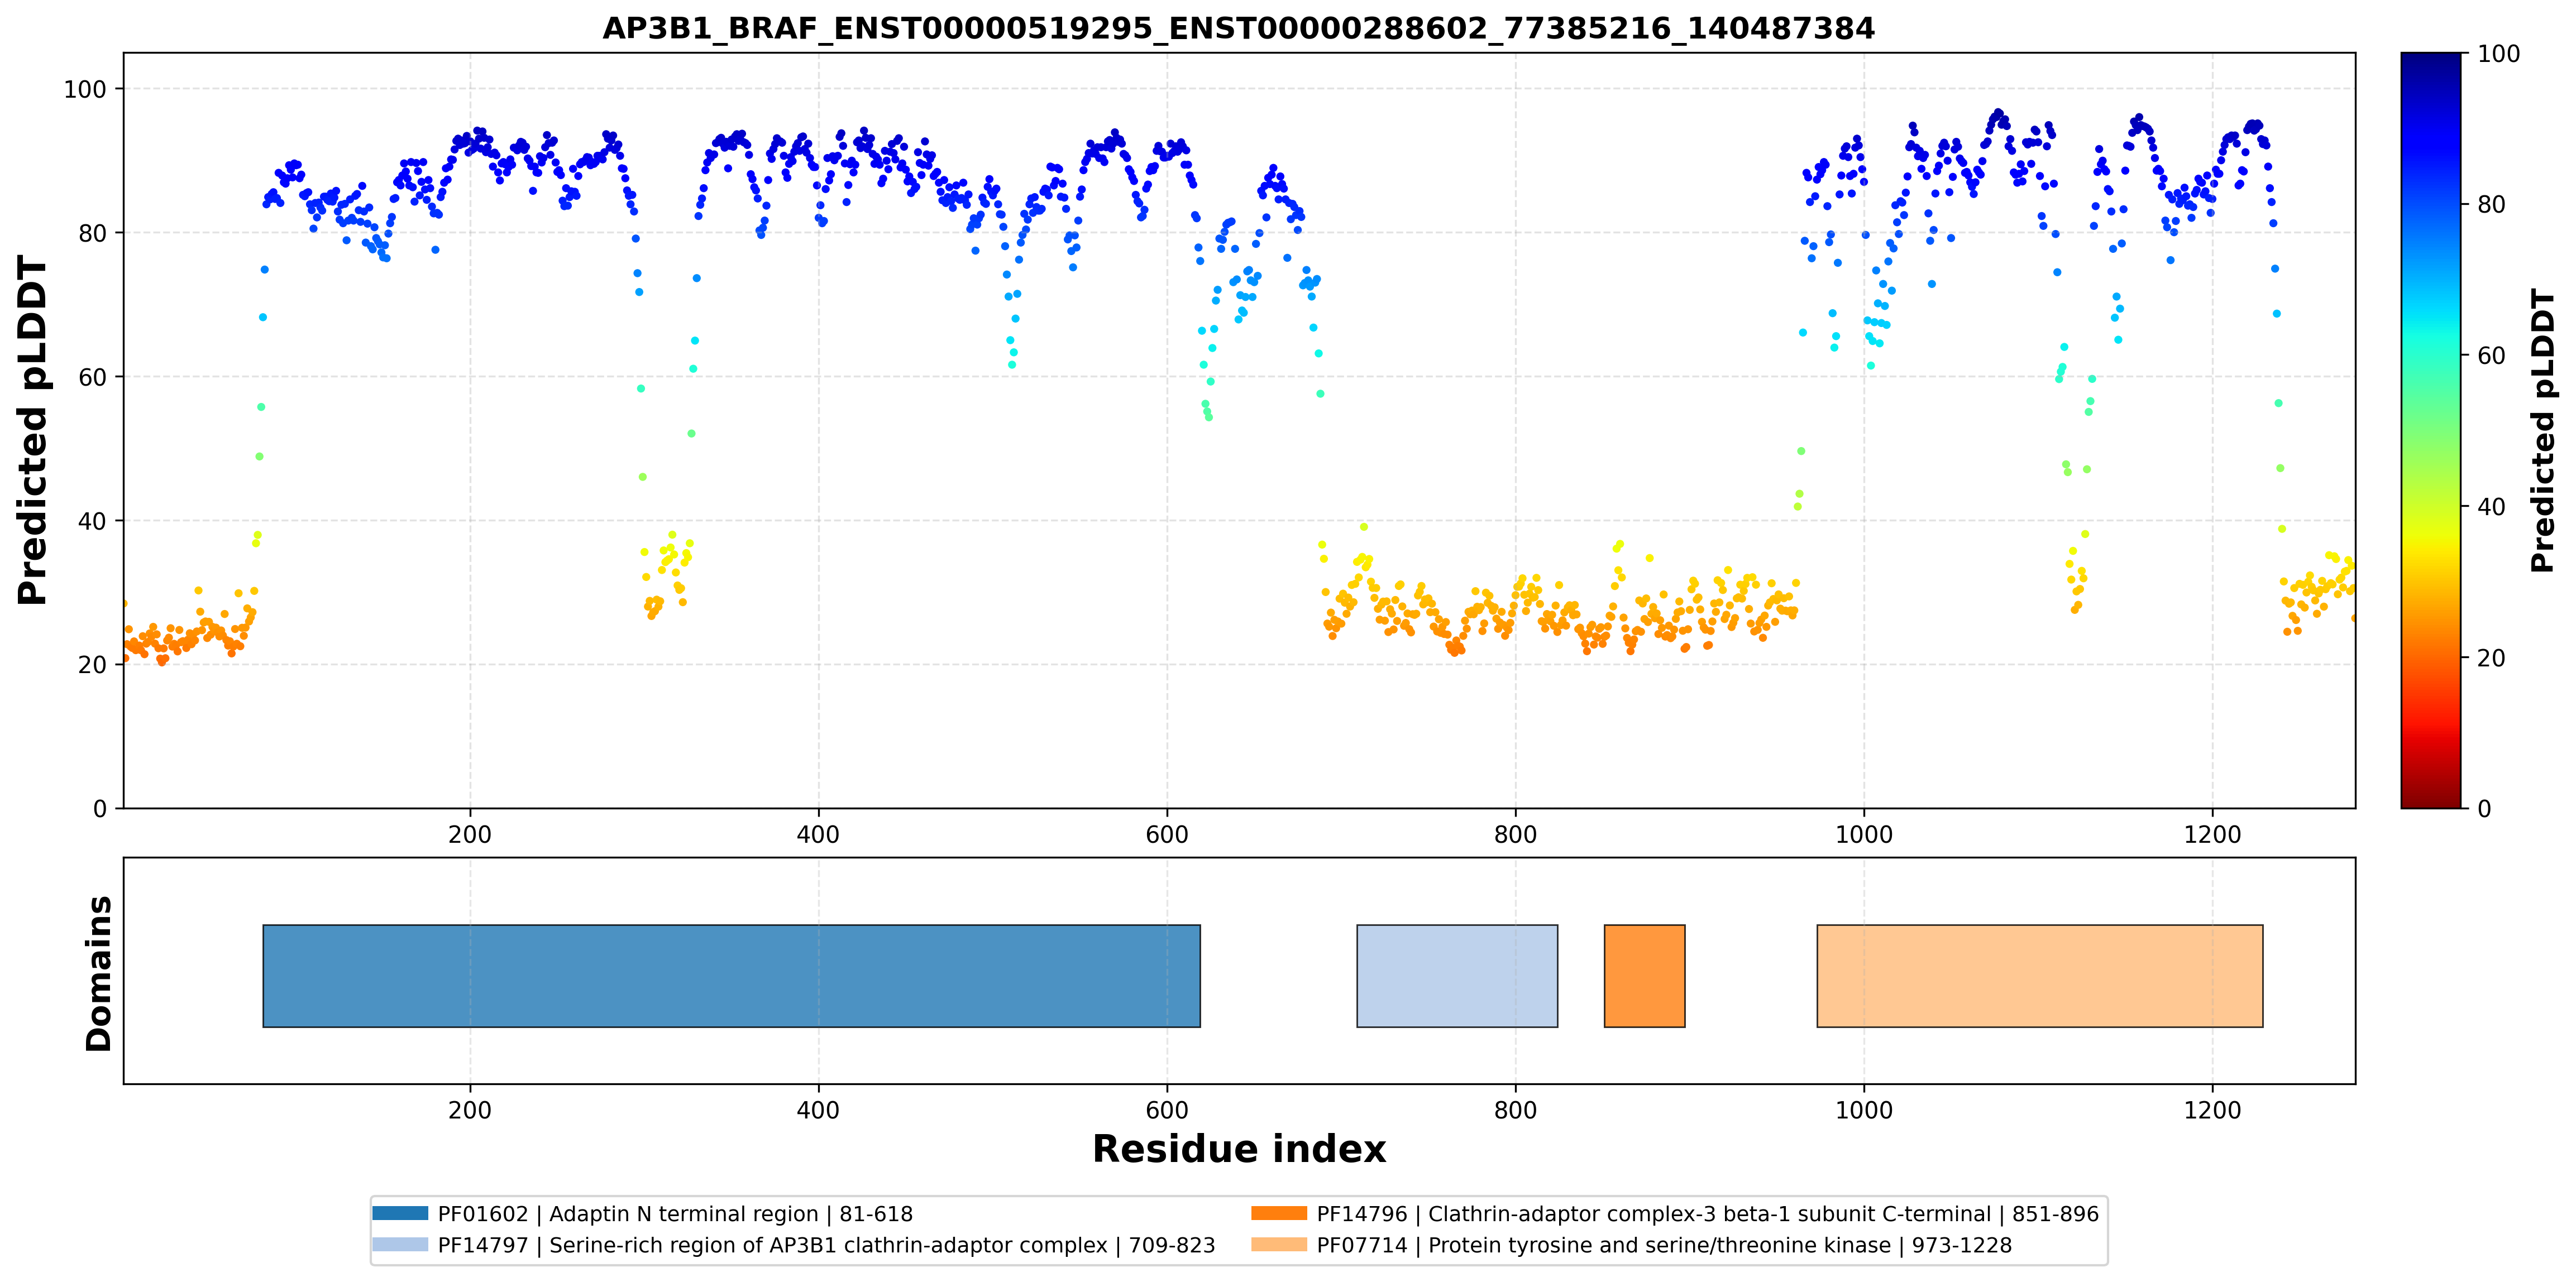Click the Clathrin-adaptor C-terminal domain bar

click(1644, 975)
